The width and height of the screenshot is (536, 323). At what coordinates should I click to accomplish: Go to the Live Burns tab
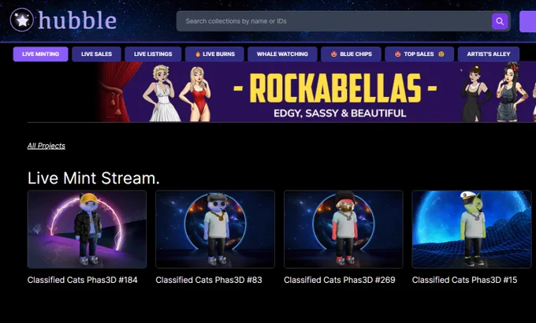(x=214, y=54)
